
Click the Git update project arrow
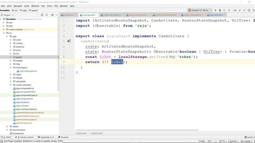(x=240, y=10)
